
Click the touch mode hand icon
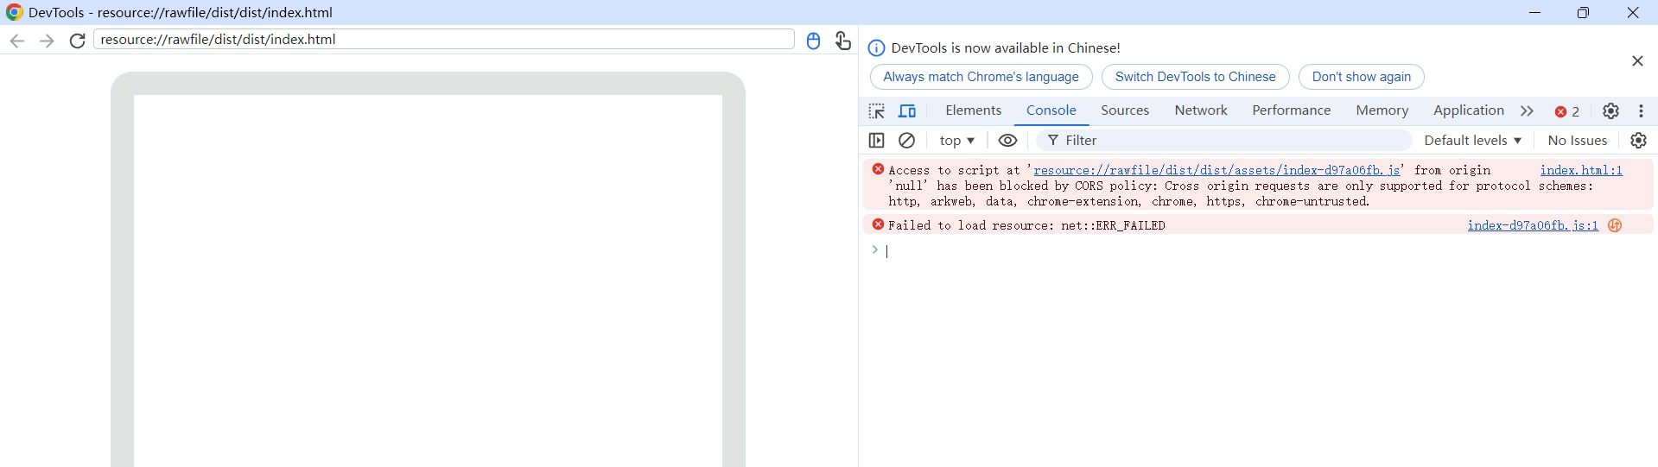coord(843,41)
